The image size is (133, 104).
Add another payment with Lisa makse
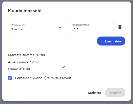click(x=111, y=41)
